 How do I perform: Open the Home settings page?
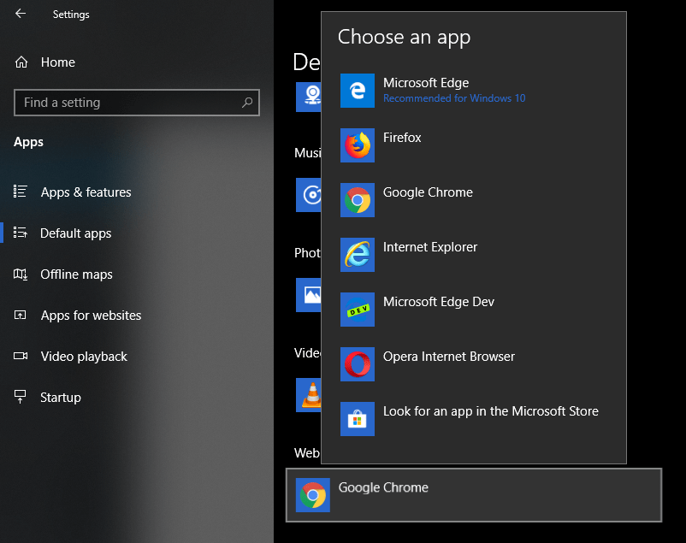click(58, 62)
